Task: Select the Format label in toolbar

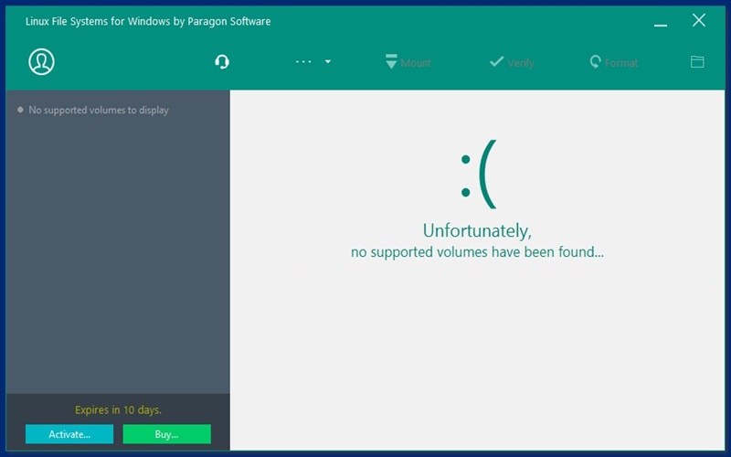Action: coord(621,63)
